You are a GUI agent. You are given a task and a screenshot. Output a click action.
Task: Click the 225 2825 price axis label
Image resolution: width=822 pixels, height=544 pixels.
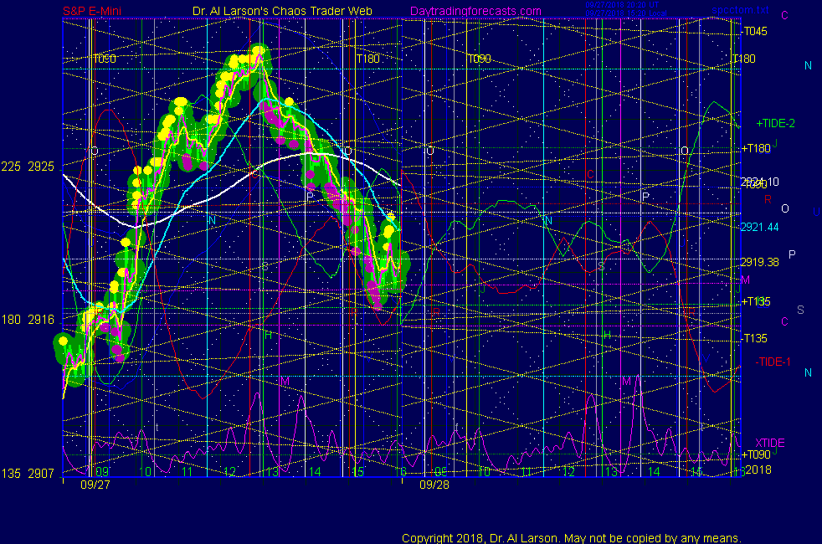(28, 167)
